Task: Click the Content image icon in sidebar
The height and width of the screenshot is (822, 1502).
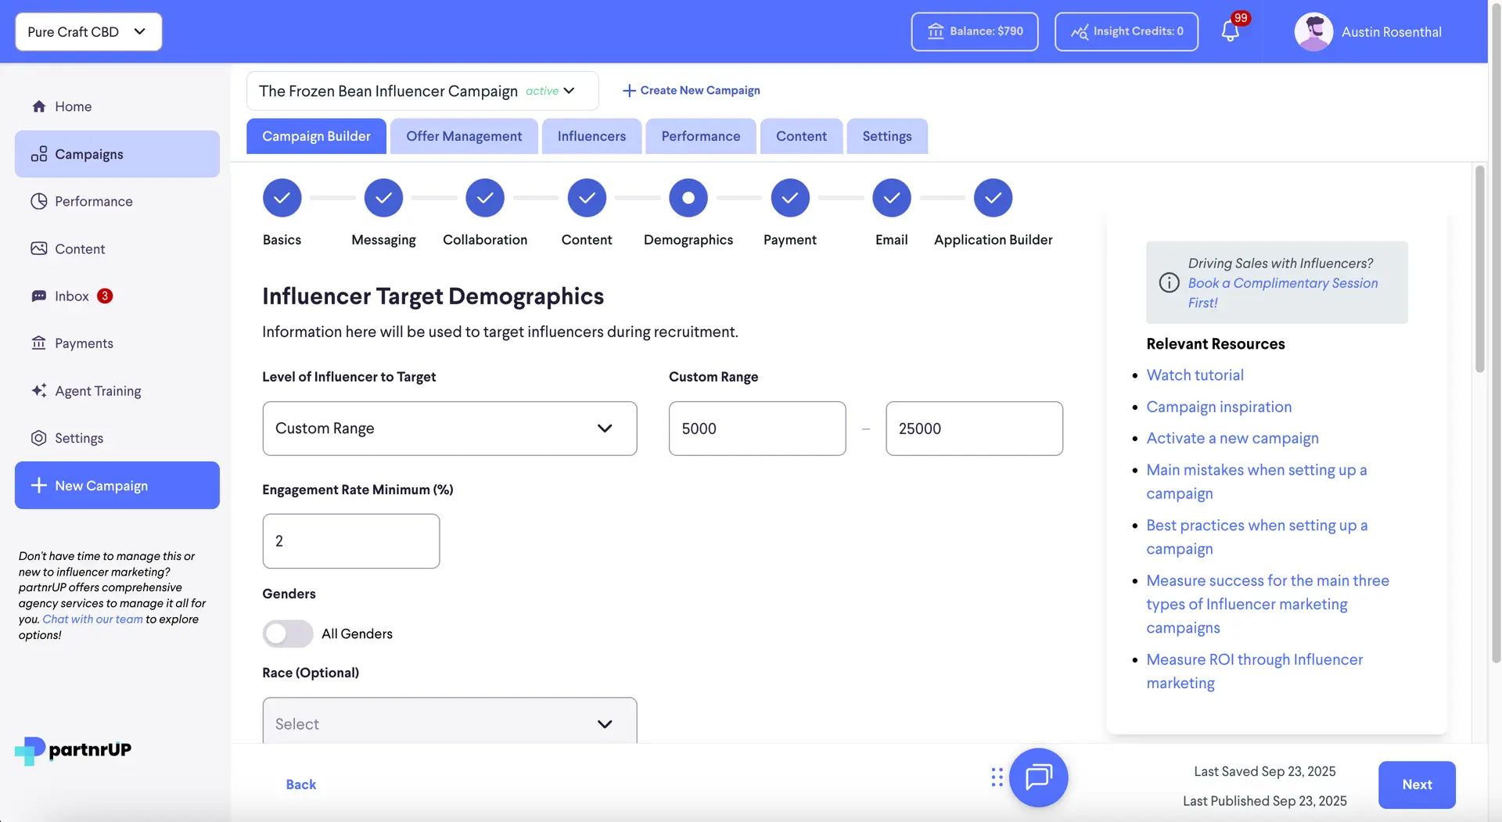Action: 39,249
